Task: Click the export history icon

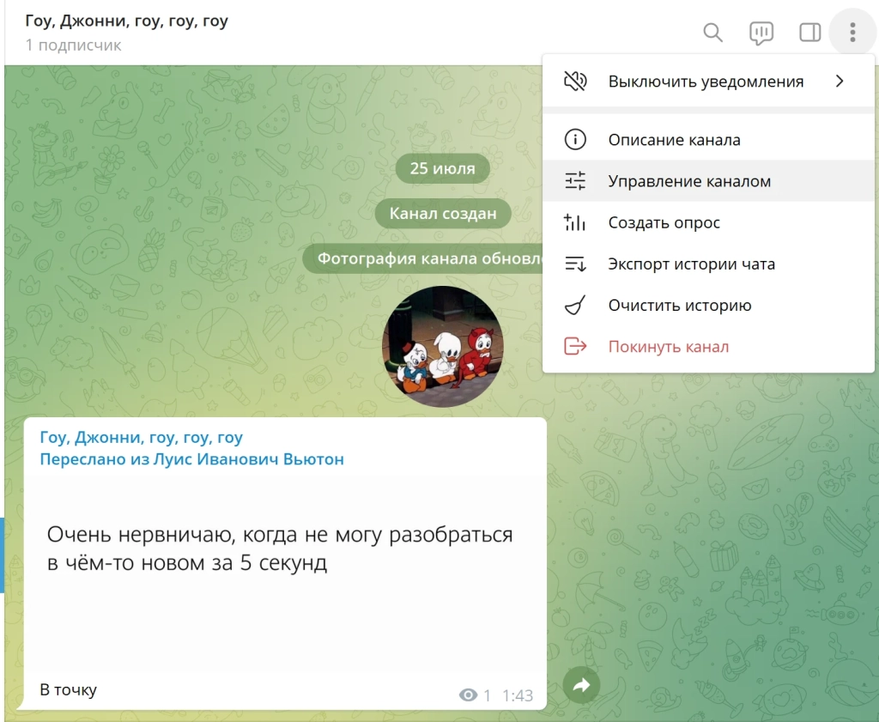Action: click(575, 264)
